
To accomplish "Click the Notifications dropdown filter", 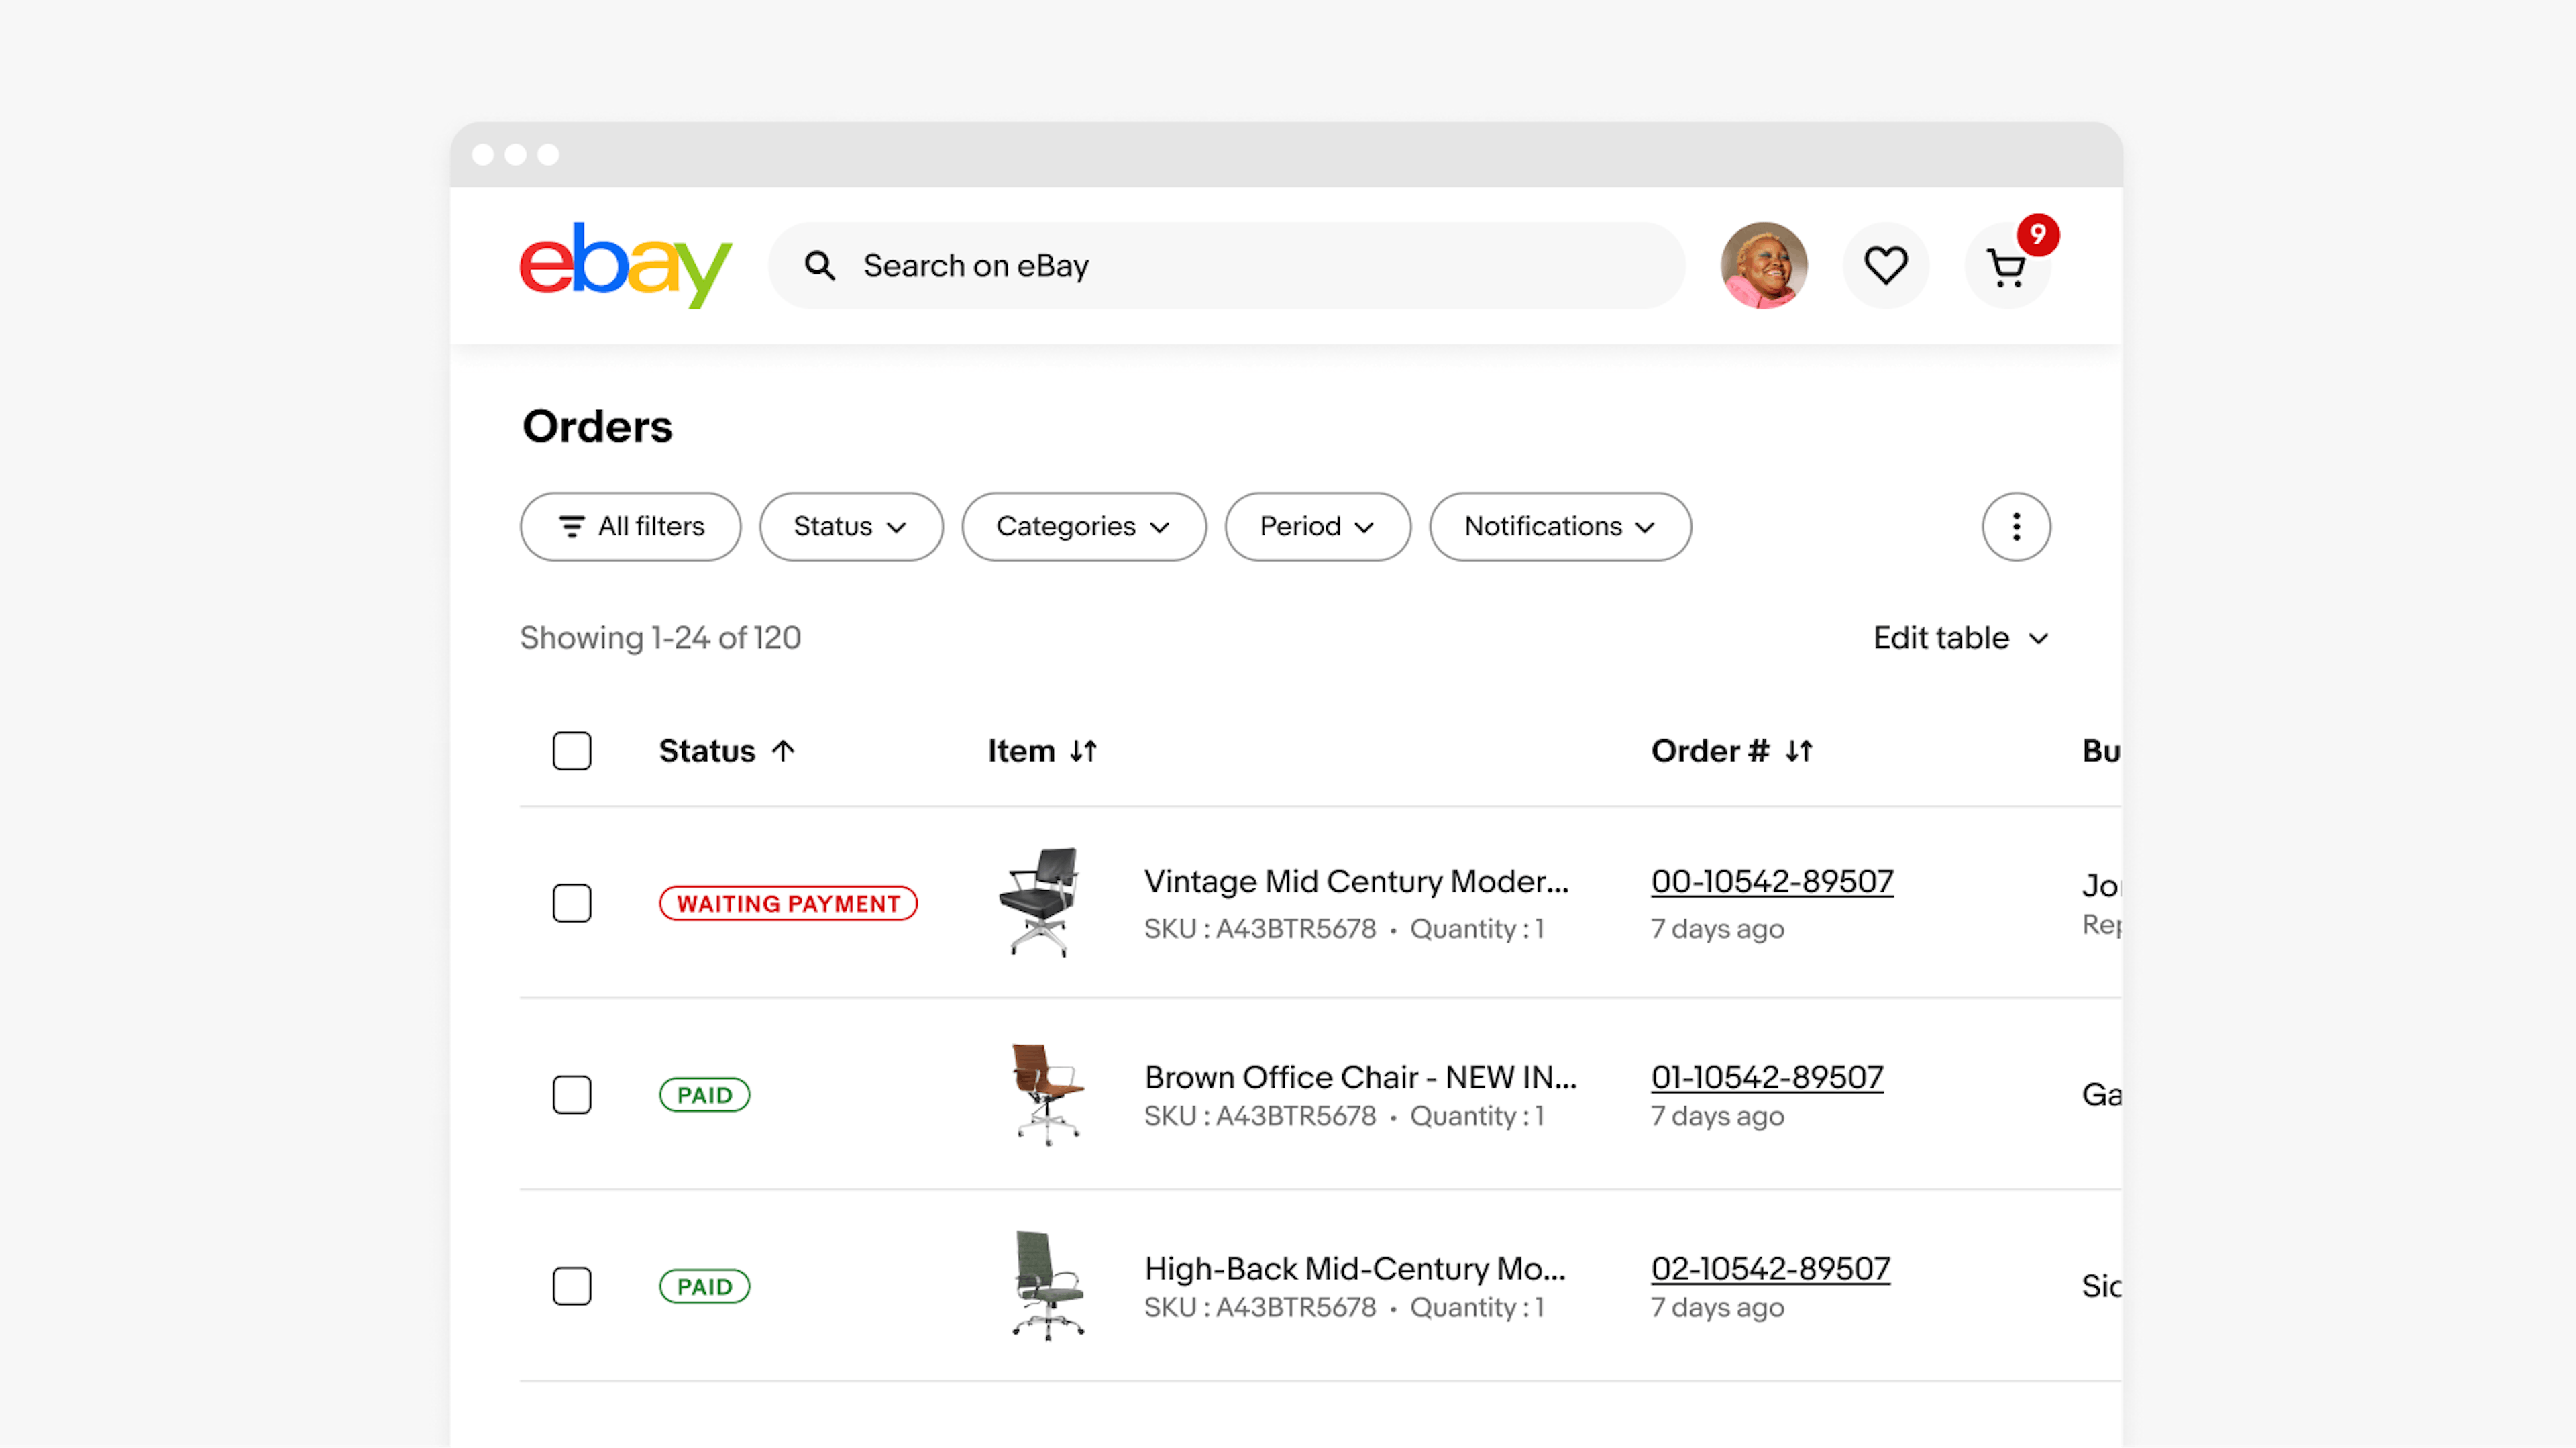I will [x=1559, y=526].
